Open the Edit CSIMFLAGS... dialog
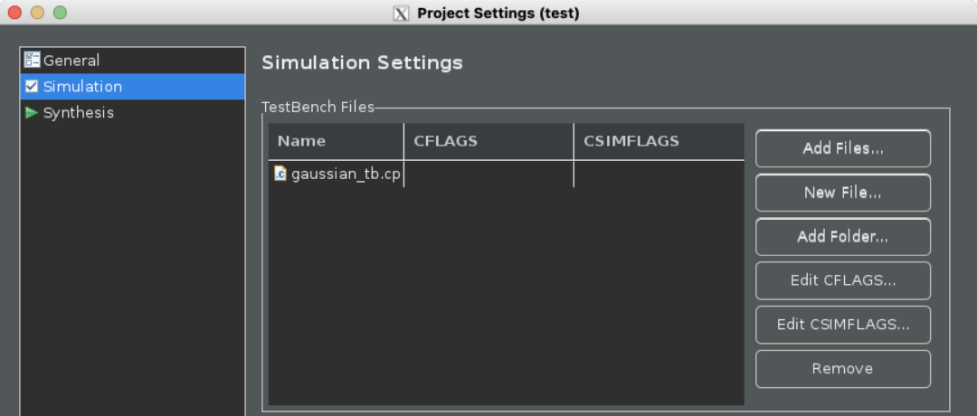This screenshot has width=977, height=416. click(x=842, y=325)
